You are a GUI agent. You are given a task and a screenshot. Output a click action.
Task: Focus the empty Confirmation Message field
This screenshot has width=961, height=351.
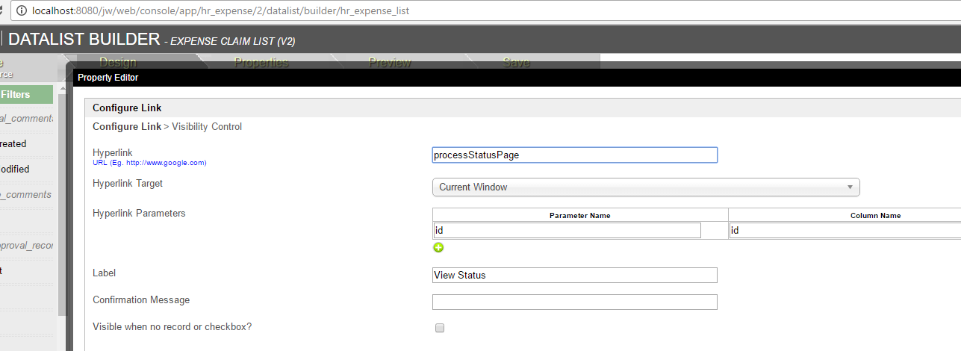click(574, 302)
